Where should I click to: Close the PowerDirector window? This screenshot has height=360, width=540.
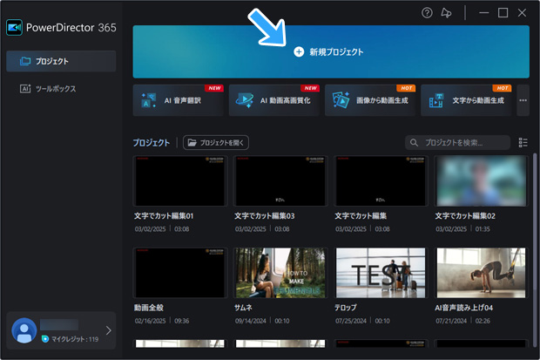coord(522,13)
